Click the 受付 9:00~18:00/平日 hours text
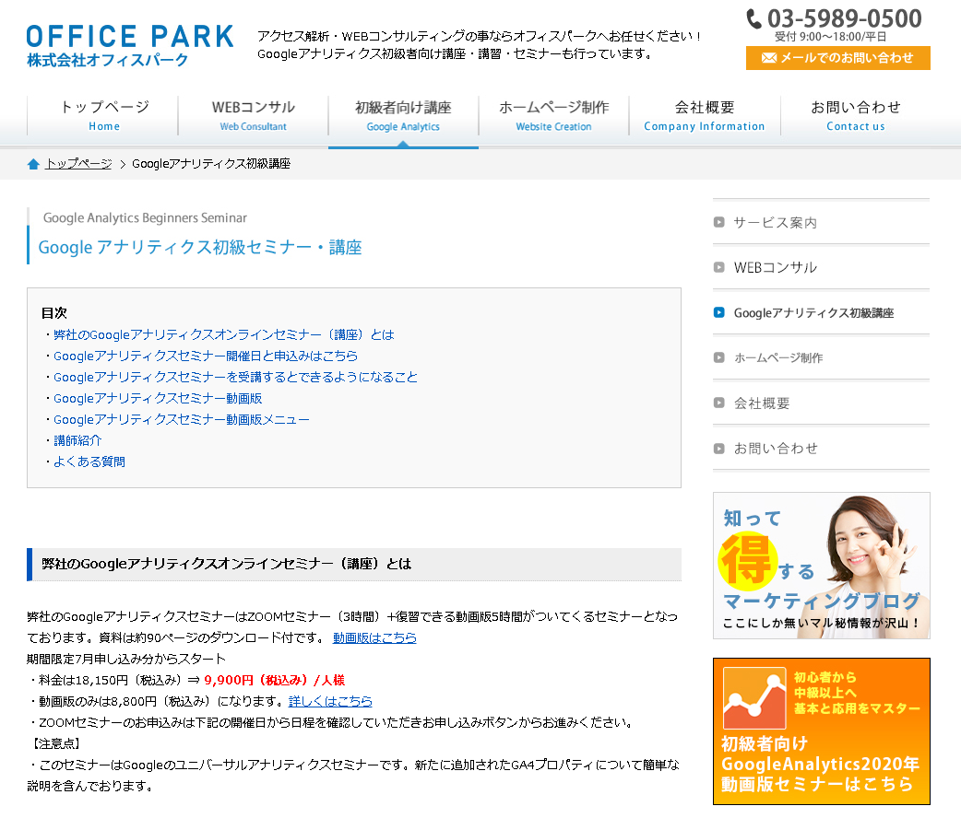The height and width of the screenshot is (818, 961). 830,37
